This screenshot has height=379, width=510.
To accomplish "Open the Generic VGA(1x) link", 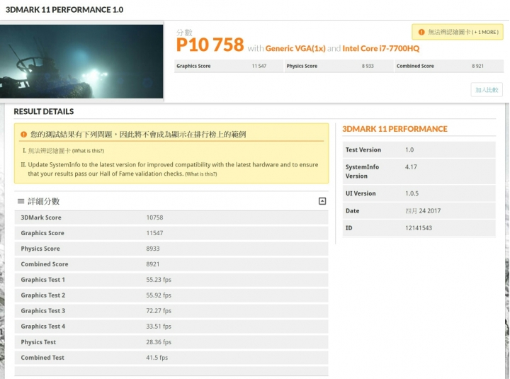I will point(295,48).
